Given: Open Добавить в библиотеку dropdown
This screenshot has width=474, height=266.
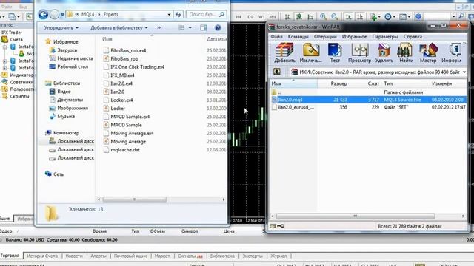Looking at the screenshot, I should [119, 28].
